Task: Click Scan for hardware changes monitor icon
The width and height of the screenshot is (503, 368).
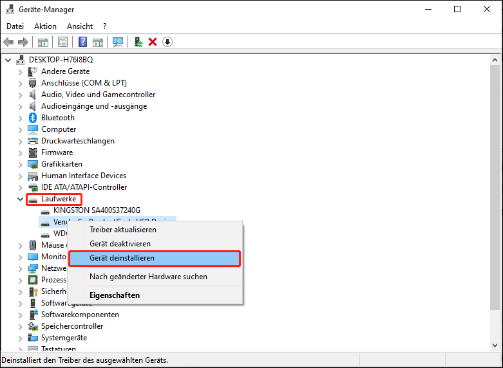Action: point(118,42)
